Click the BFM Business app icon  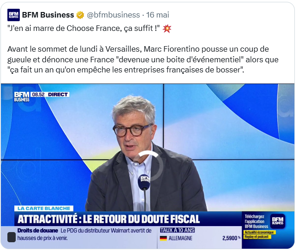point(278,221)
